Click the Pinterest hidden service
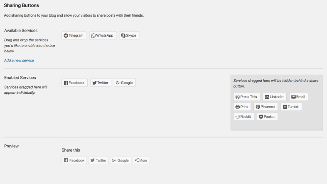This screenshot has height=184, width=327. (x=266, y=107)
